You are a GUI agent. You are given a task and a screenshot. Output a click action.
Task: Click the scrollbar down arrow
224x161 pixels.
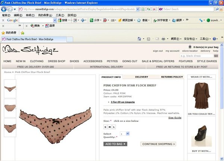coord(222,158)
